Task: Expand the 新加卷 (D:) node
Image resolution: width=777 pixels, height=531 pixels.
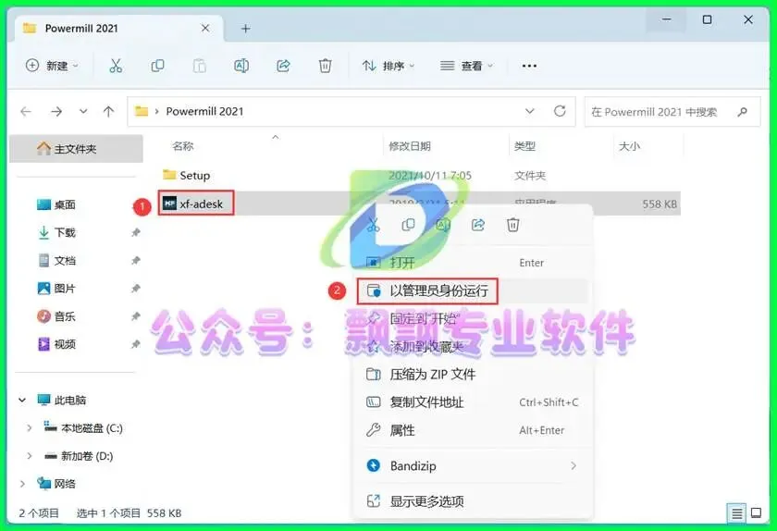Action: pyautogui.click(x=30, y=456)
